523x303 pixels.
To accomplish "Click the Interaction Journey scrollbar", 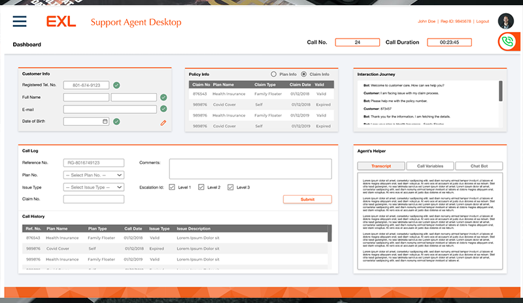I will coord(500,92).
